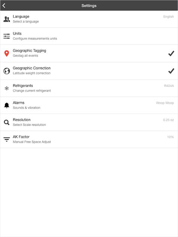Uncheck the Geographic Tagging checkmark

tap(171, 54)
